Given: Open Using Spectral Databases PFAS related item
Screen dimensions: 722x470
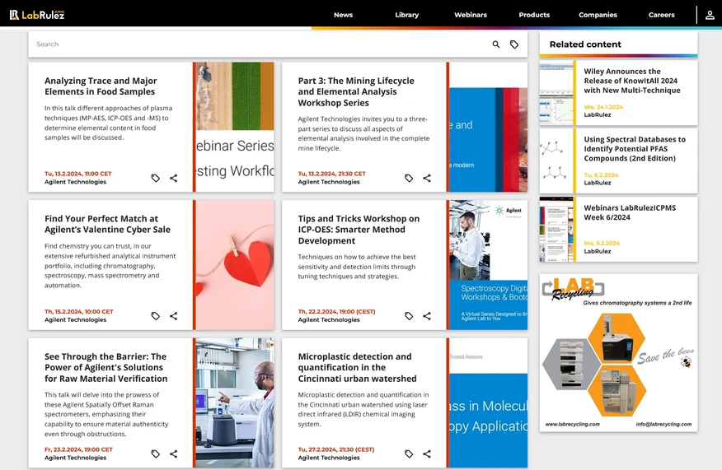Looking at the screenshot, I should pos(635,149).
